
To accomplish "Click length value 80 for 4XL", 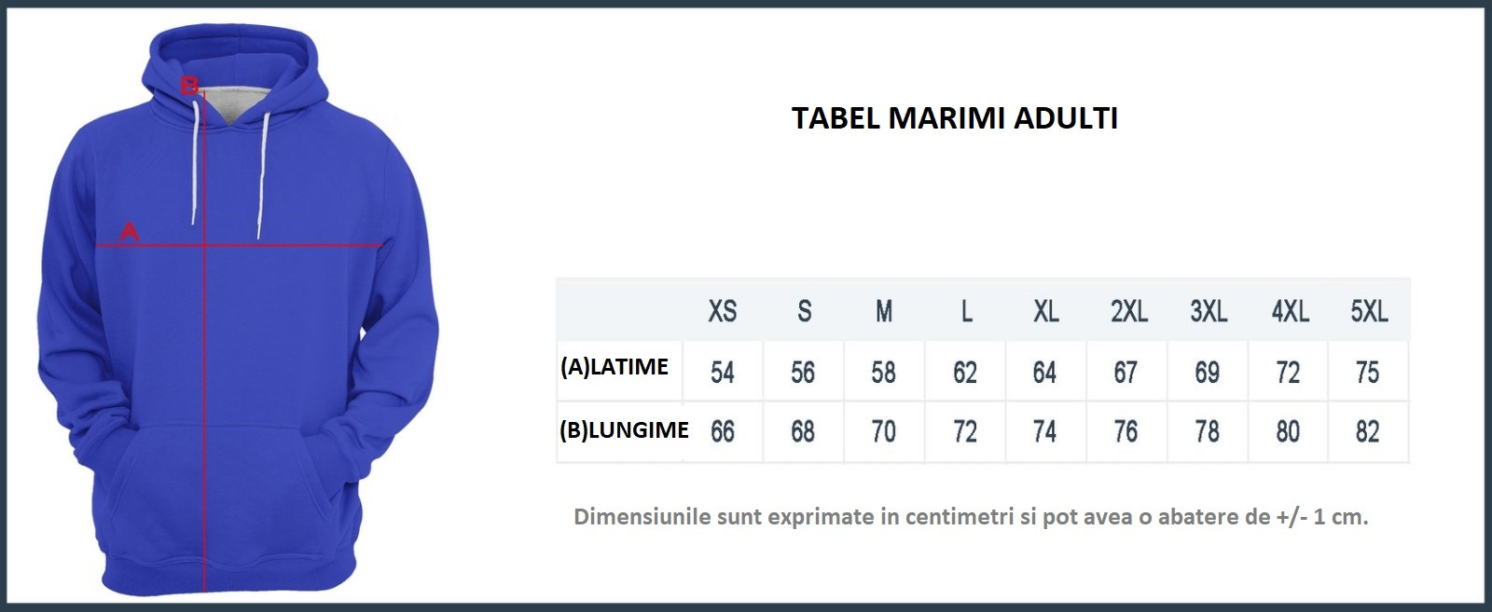I will 1288,431.
